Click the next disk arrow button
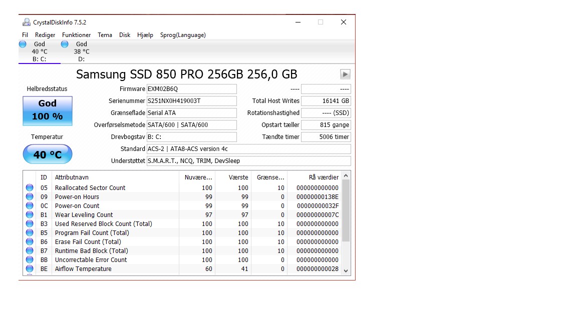Image resolution: width=577 pixels, height=324 pixels. pyautogui.click(x=345, y=74)
